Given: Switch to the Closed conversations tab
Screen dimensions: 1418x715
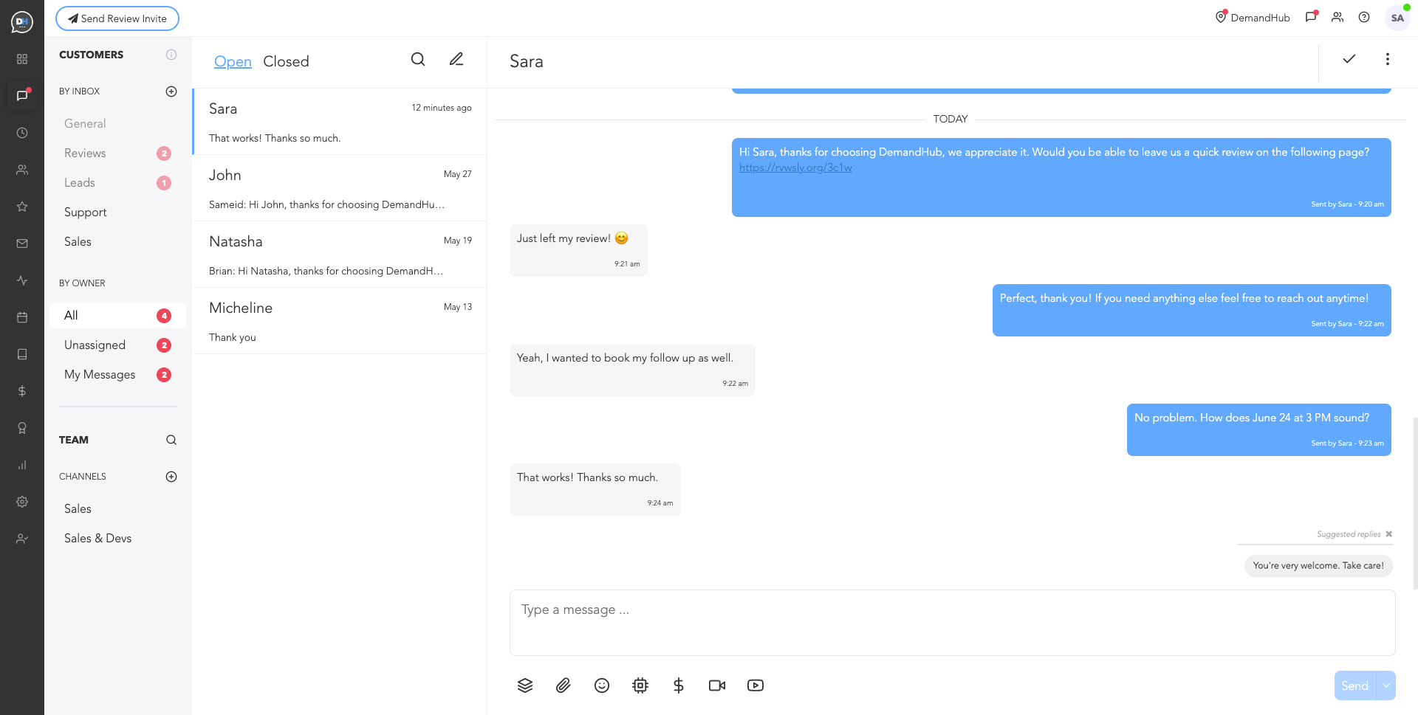Looking at the screenshot, I should pos(286,61).
